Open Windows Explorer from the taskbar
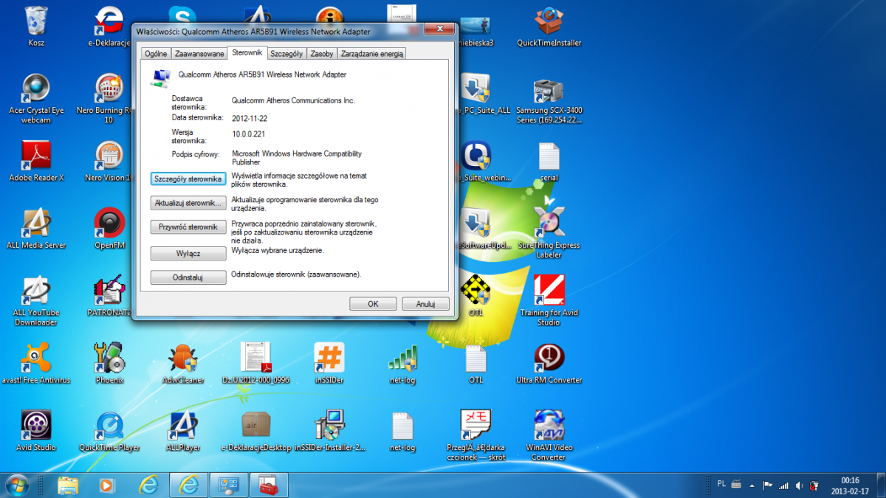This screenshot has height=498, width=886. (x=68, y=485)
